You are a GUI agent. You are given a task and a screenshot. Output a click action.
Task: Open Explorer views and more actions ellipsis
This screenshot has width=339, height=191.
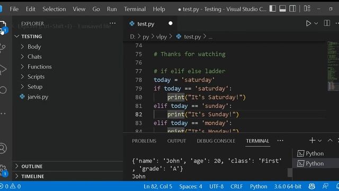pyautogui.click(x=113, y=23)
